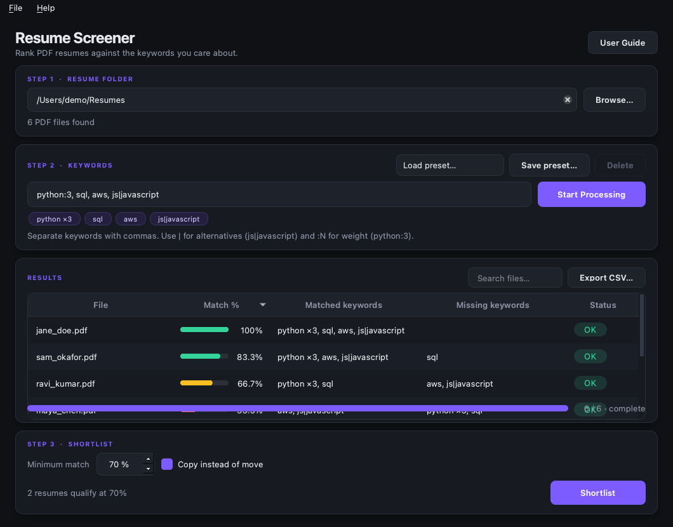This screenshot has width=673, height=527.
Task: Open the File menu
Action: [x=15, y=8]
